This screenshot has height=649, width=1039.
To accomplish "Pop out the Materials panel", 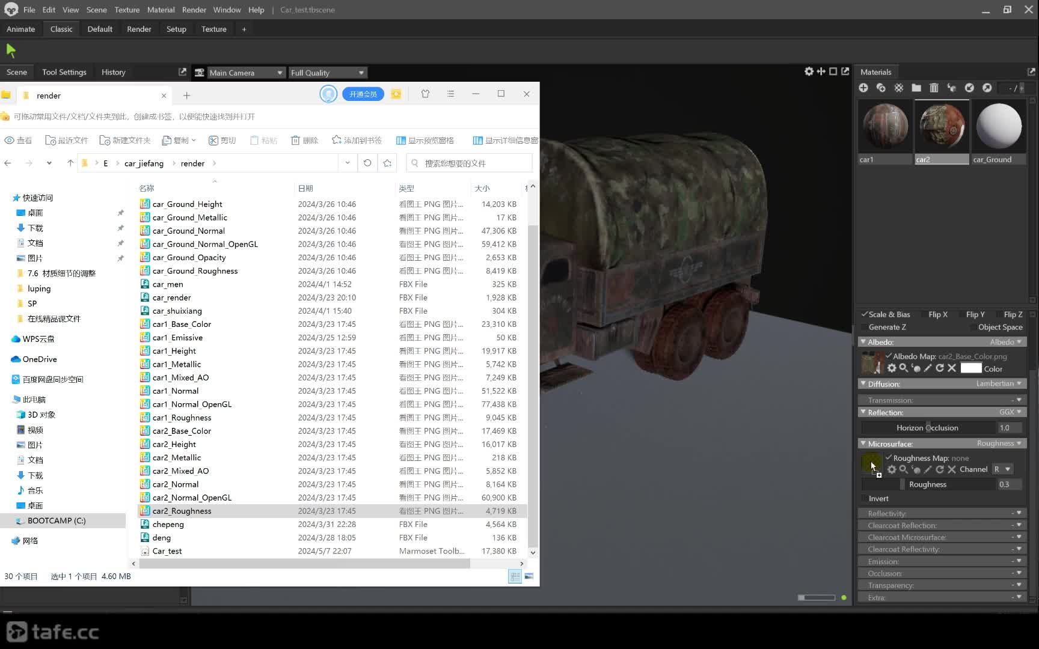I will tap(1031, 72).
